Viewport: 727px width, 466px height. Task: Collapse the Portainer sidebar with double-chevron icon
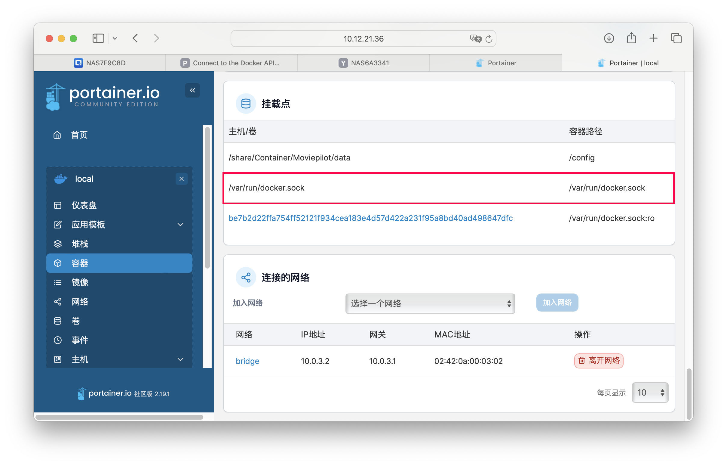coord(192,90)
